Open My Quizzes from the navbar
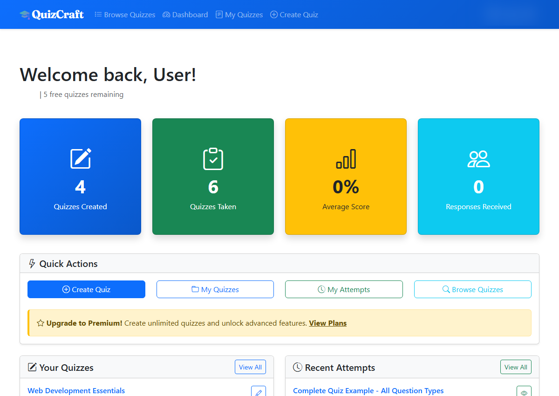 (x=239, y=14)
